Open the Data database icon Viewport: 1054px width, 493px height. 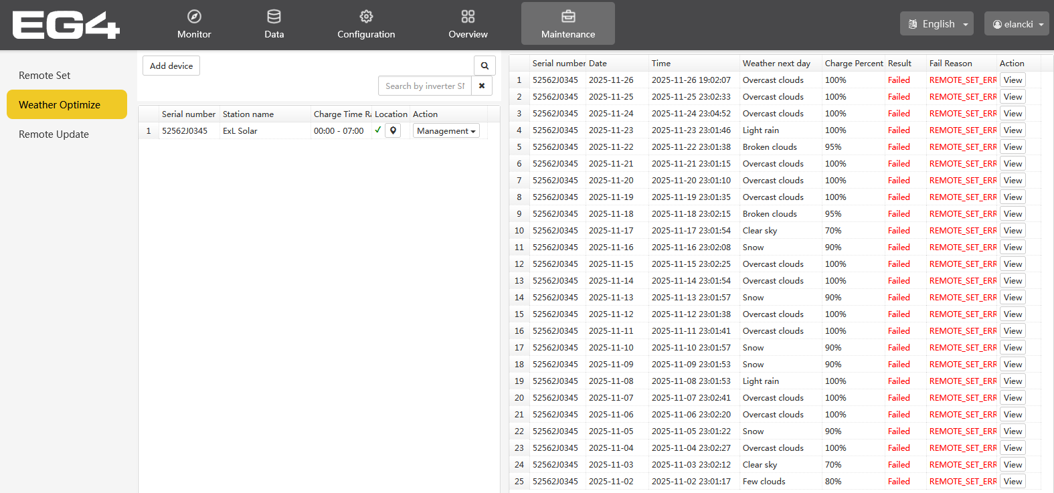coord(274,17)
